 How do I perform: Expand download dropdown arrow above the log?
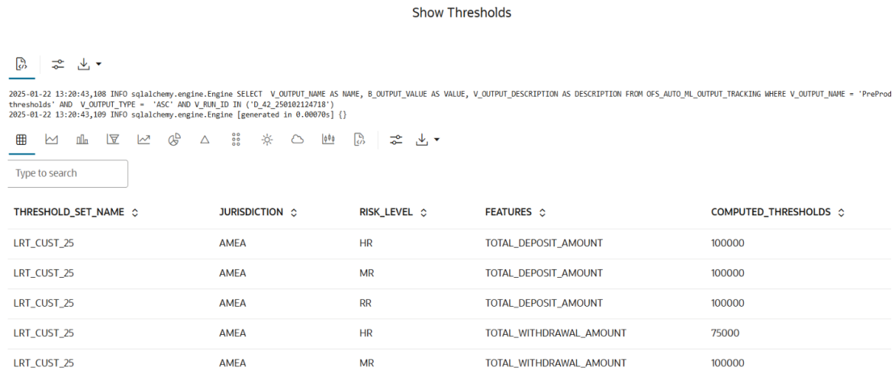pos(98,64)
